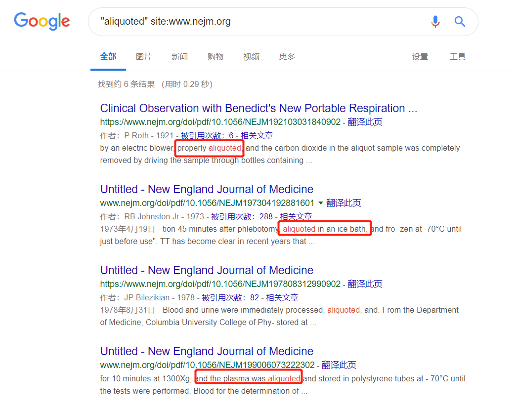
Task: Click the snippet "properly aliquoted"
Action: pyautogui.click(x=209, y=148)
